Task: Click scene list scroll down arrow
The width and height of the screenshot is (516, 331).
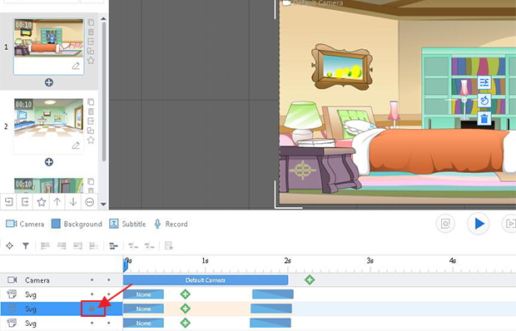Action: coord(103,205)
